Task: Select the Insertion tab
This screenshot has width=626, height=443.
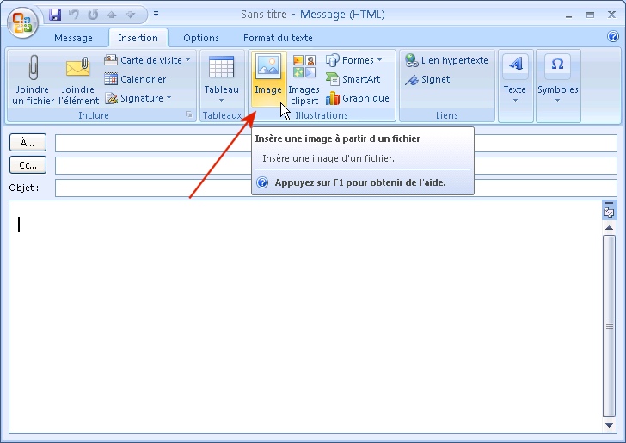Action: tap(138, 38)
